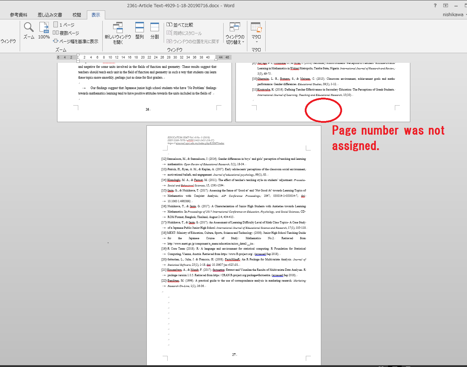Split the window with 分割

click(155, 31)
